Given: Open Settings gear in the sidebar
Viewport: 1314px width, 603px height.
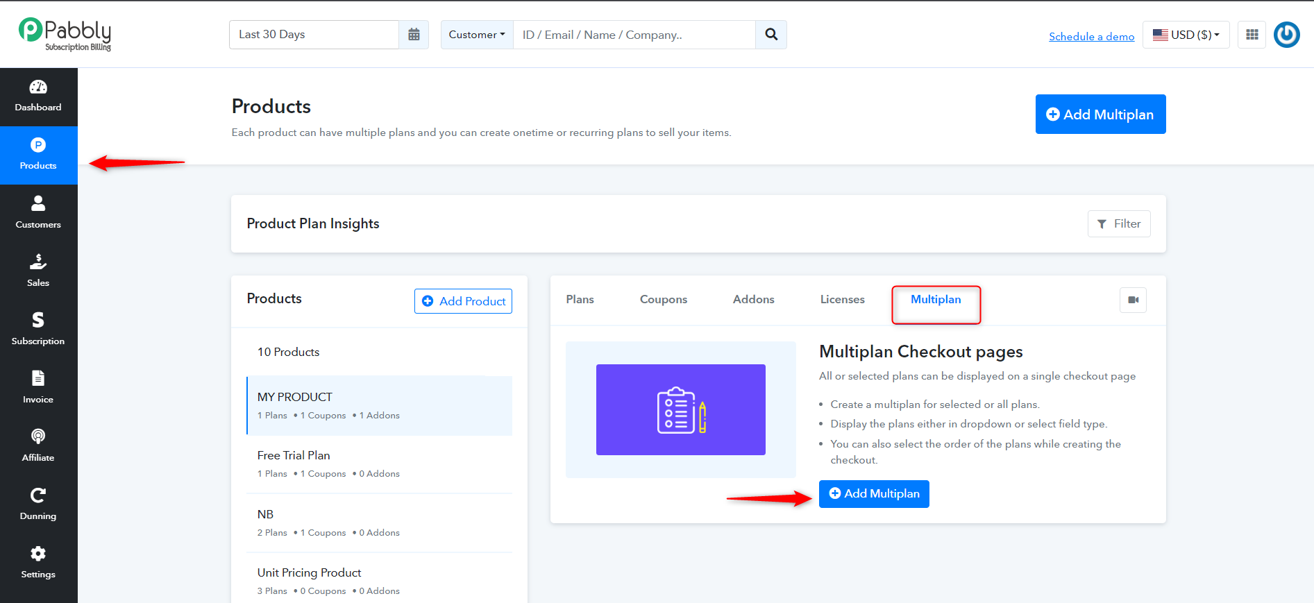Looking at the screenshot, I should (x=38, y=553).
